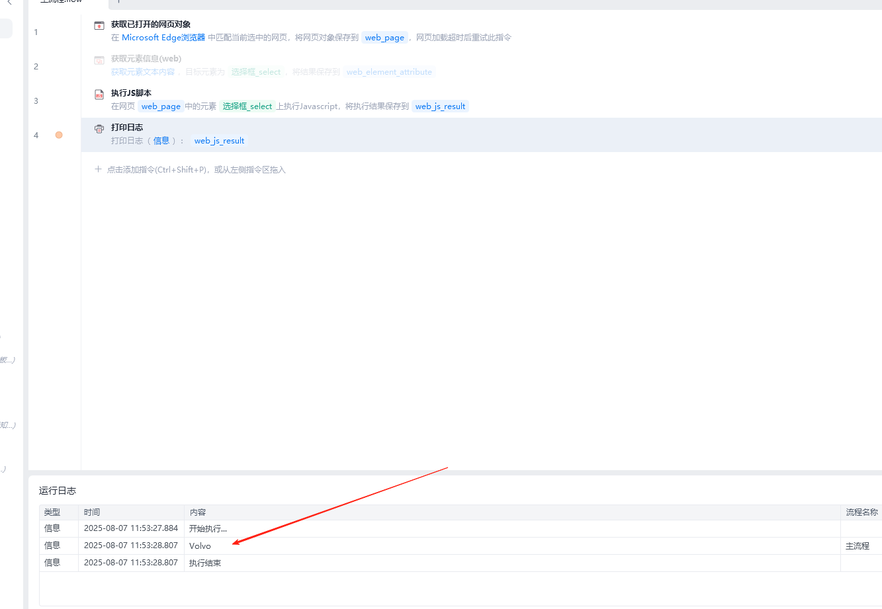Click the 内容 column header
Viewport: 882px width, 609px height.
(198, 512)
